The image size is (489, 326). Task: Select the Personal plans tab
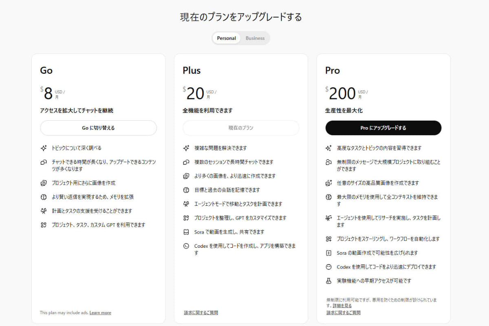click(x=226, y=38)
